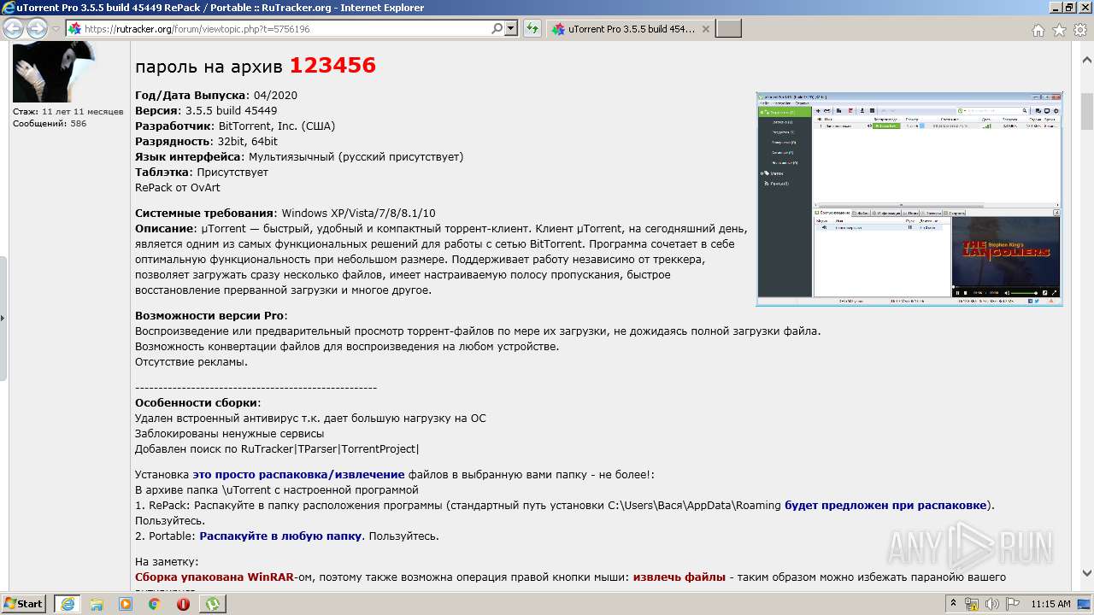The height and width of the screenshot is (615, 1094).
Task: Click the network tray icon
Action: click(x=973, y=604)
